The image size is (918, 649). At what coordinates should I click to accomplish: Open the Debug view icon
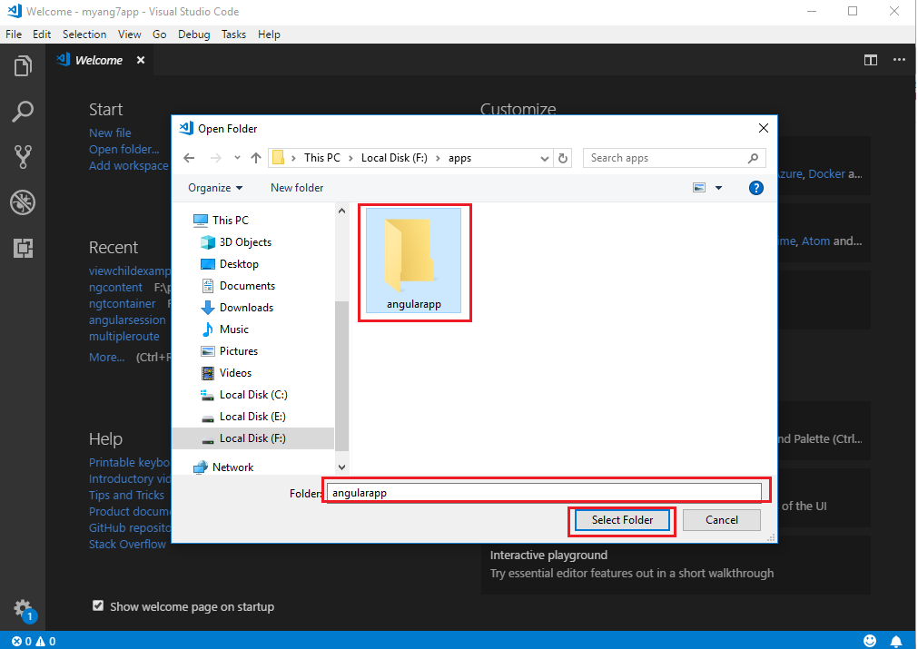23,202
